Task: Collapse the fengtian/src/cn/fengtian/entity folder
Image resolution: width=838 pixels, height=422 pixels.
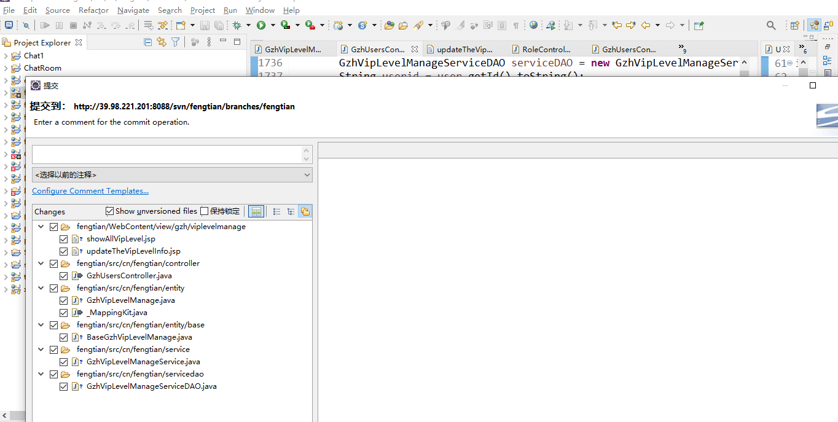Action: click(x=41, y=288)
